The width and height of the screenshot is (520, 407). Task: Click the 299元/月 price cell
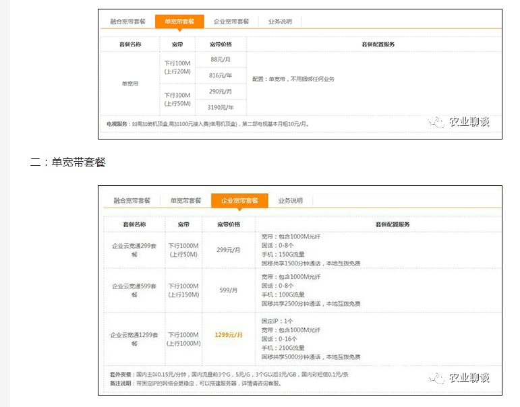coord(229,250)
